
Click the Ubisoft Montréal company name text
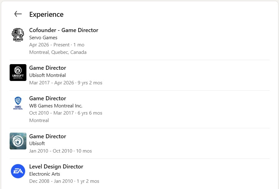click(48, 75)
